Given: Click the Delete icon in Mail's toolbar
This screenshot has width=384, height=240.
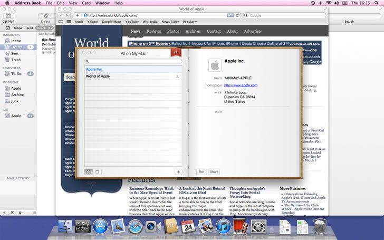Looking at the screenshot, I should tap(46, 16).
